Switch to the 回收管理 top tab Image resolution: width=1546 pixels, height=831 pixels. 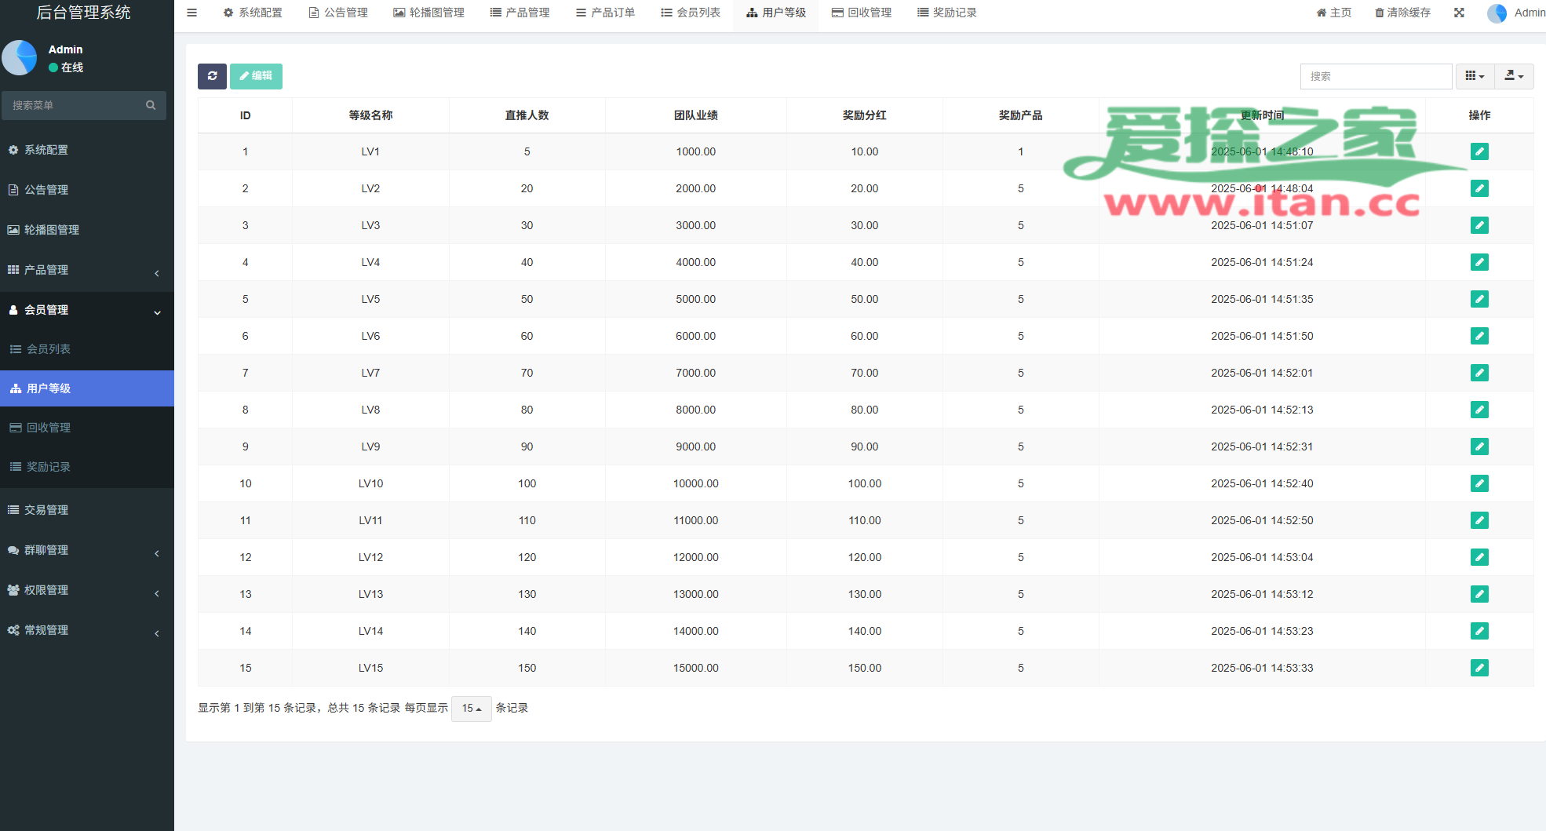click(x=862, y=13)
